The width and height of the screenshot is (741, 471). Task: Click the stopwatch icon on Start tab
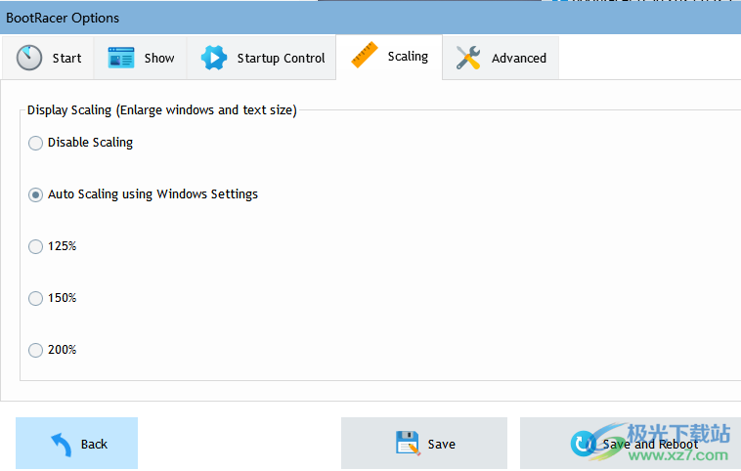pyautogui.click(x=29, y=58)
